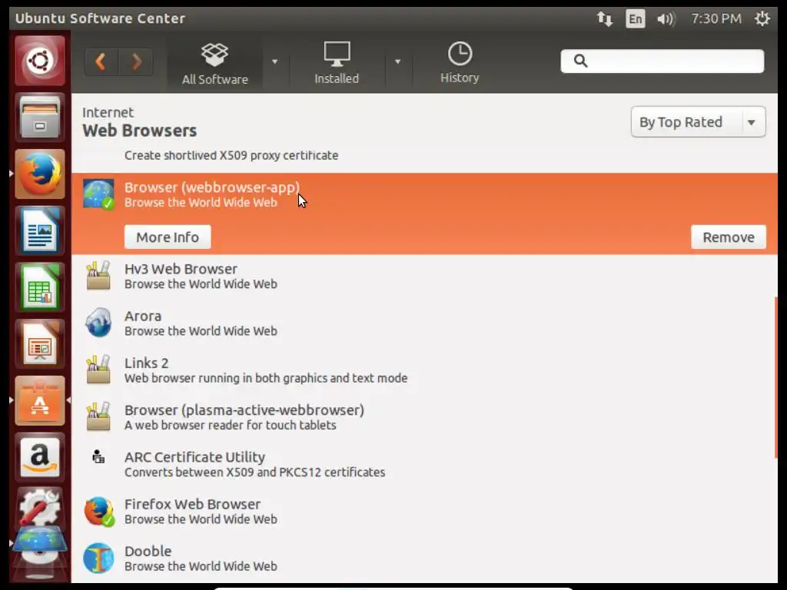Click the Ubuntu Software Center launcher icon

point(40,401)
